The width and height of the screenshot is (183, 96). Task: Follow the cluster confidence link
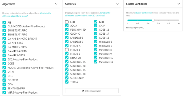point(143,13)
